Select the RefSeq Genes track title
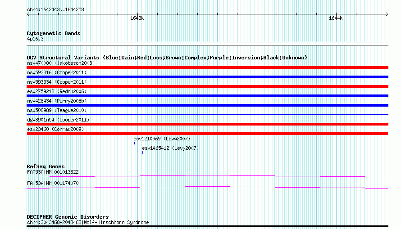This screenshot has height=229, width=401. (46, 166)
